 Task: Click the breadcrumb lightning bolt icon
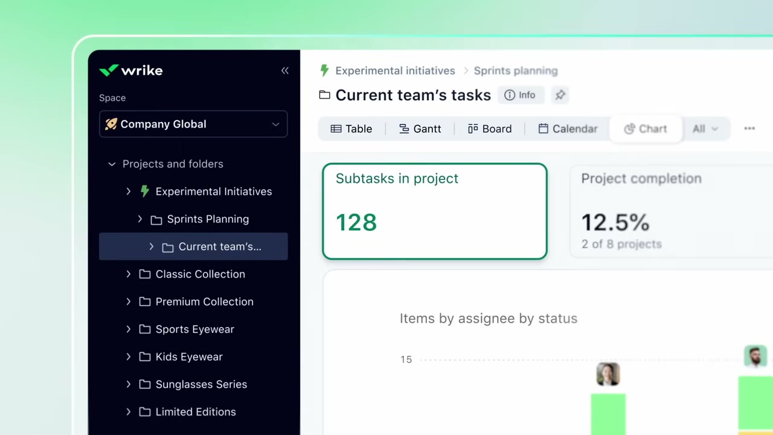click(x=324, y=71)
